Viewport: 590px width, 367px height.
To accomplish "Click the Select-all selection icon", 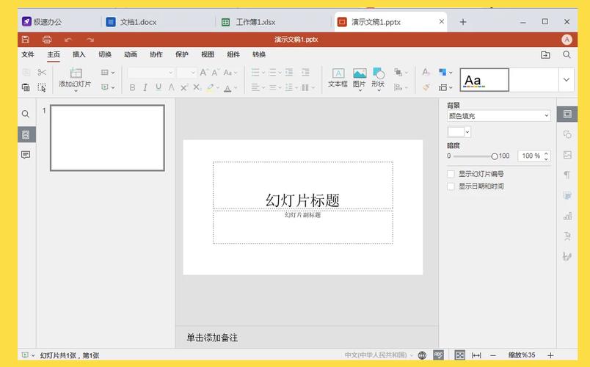I will pyautogui.click(x=42, y=87).
